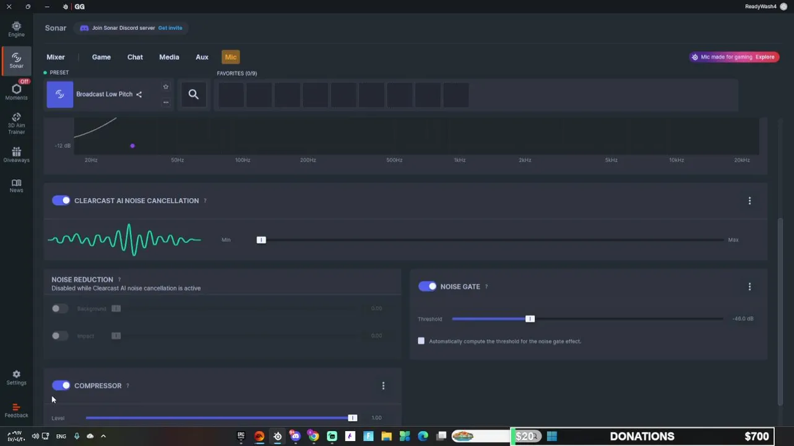Switch to the Aux tab

tap(202, 57)
